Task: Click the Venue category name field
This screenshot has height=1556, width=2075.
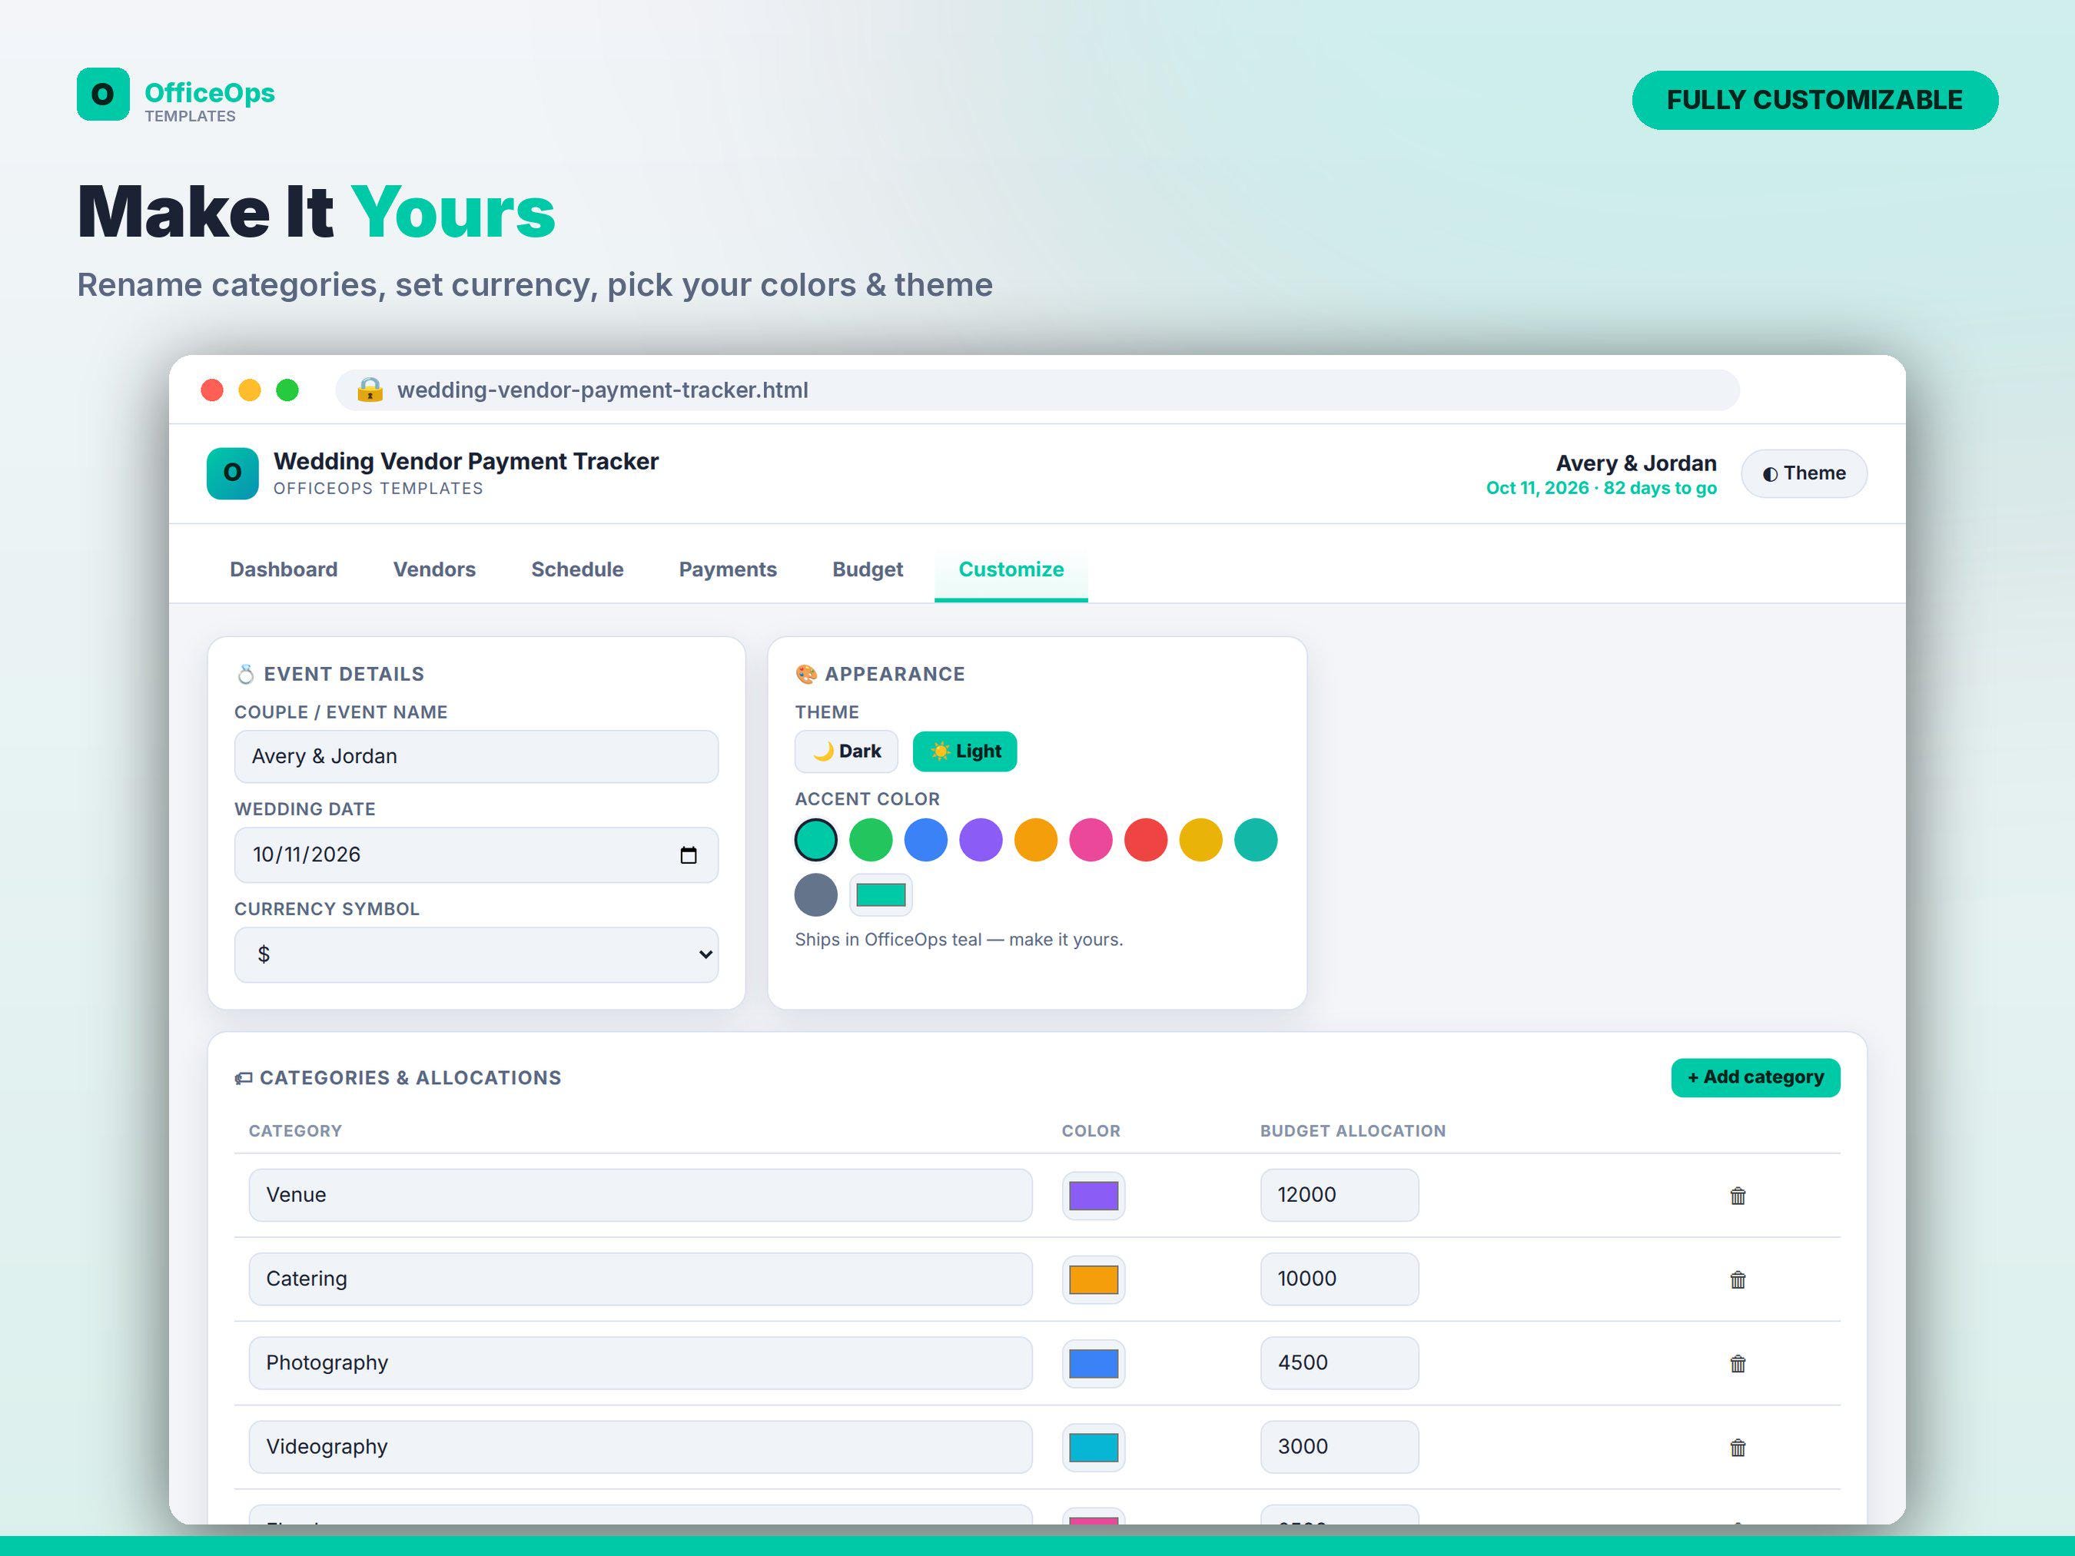Action: (x=641, y=1195)
